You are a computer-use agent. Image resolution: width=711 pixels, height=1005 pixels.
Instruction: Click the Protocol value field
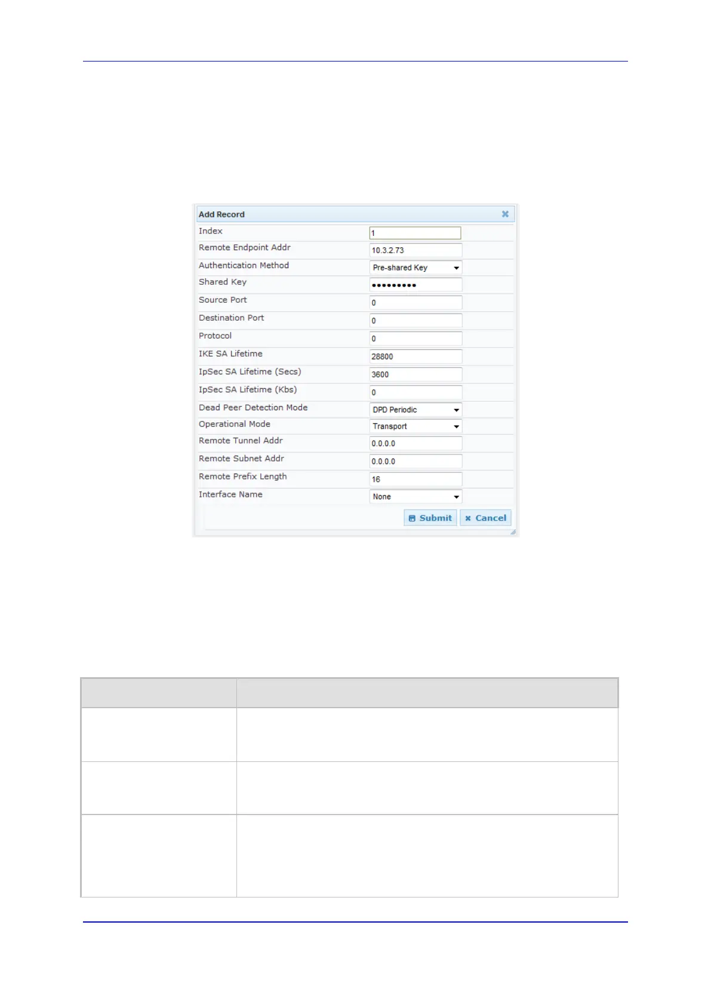(x=415, y=339)
